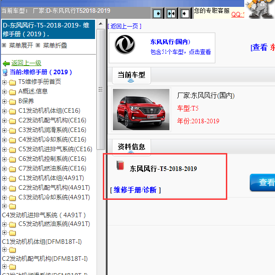Expand C6发动机控制系统(CE16) tree node
The width and height of the screenshot is (275, 275).
[x=4, y=159]
